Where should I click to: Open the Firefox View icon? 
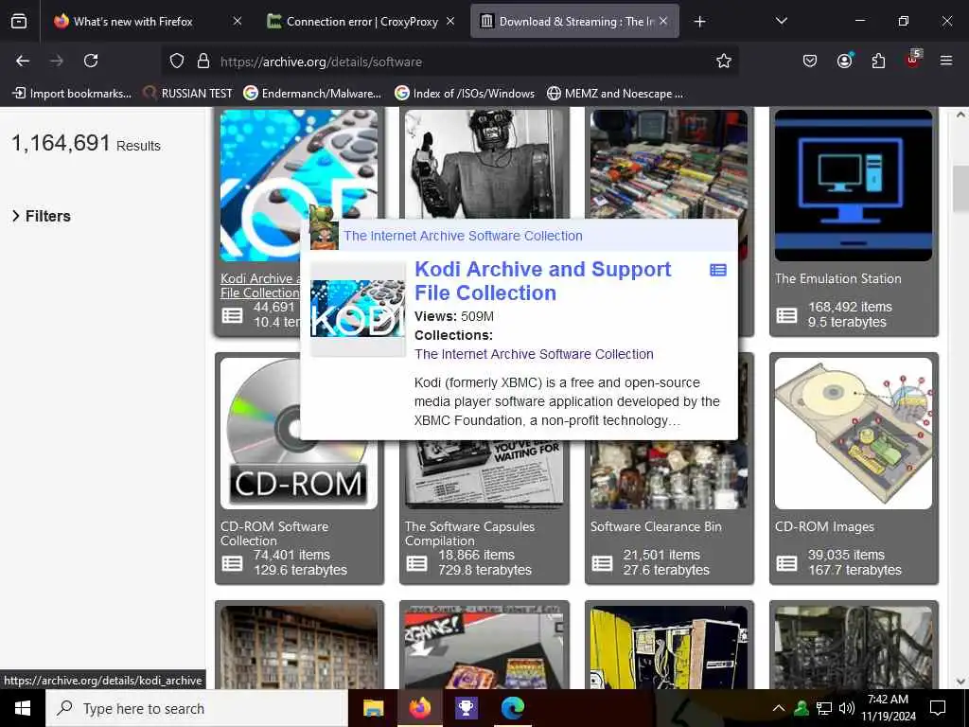coord(19,22)
